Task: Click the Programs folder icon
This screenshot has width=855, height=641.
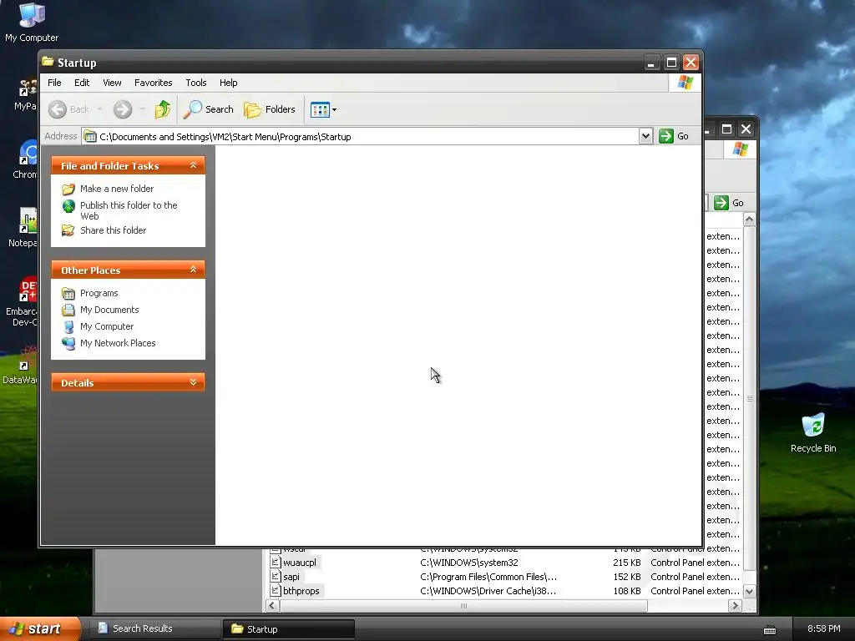Action: (x=68, y=294)
